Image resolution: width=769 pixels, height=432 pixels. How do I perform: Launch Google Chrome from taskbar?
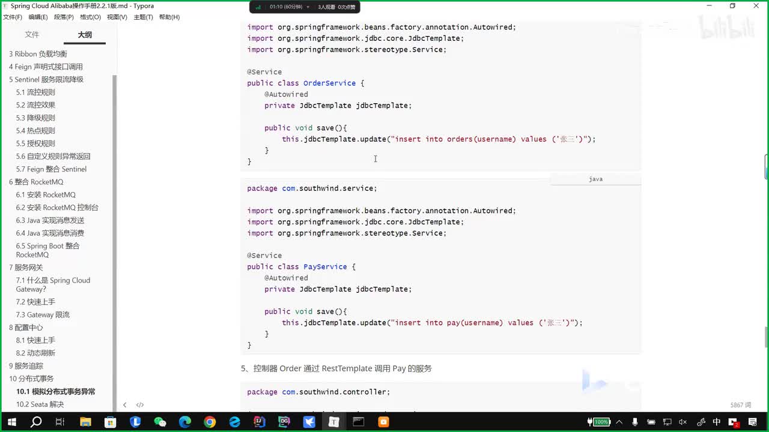pyautogui.click(x=210, y=422)
